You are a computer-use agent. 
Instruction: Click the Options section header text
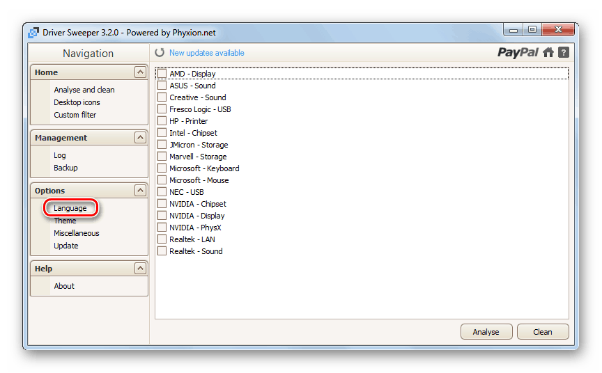click(49, 191)
